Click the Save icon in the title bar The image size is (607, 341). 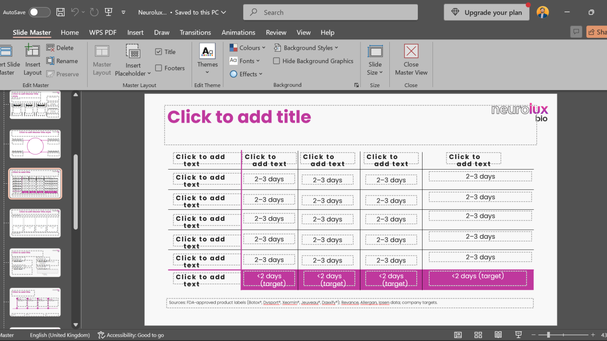click(x=60, y=12)
